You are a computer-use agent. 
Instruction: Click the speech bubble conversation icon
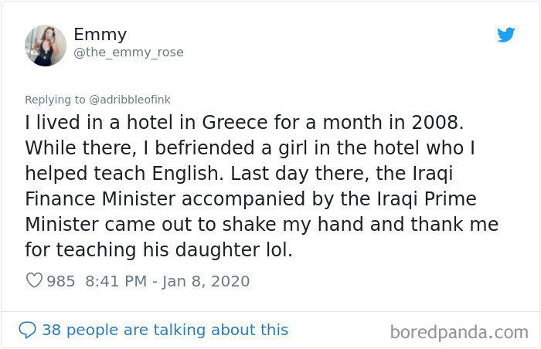28,330
